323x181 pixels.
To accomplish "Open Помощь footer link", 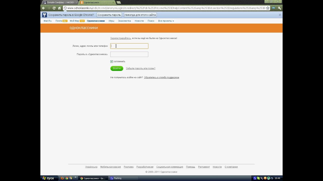I will click(191, 167).
